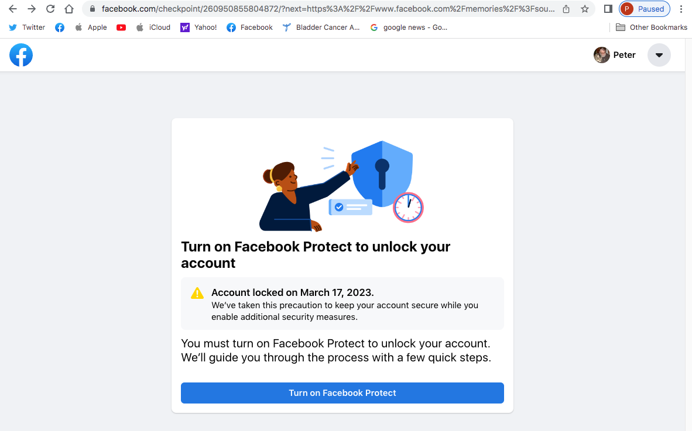Share this page via share icon
Screen dimensions: 692x431
point(566,9)
